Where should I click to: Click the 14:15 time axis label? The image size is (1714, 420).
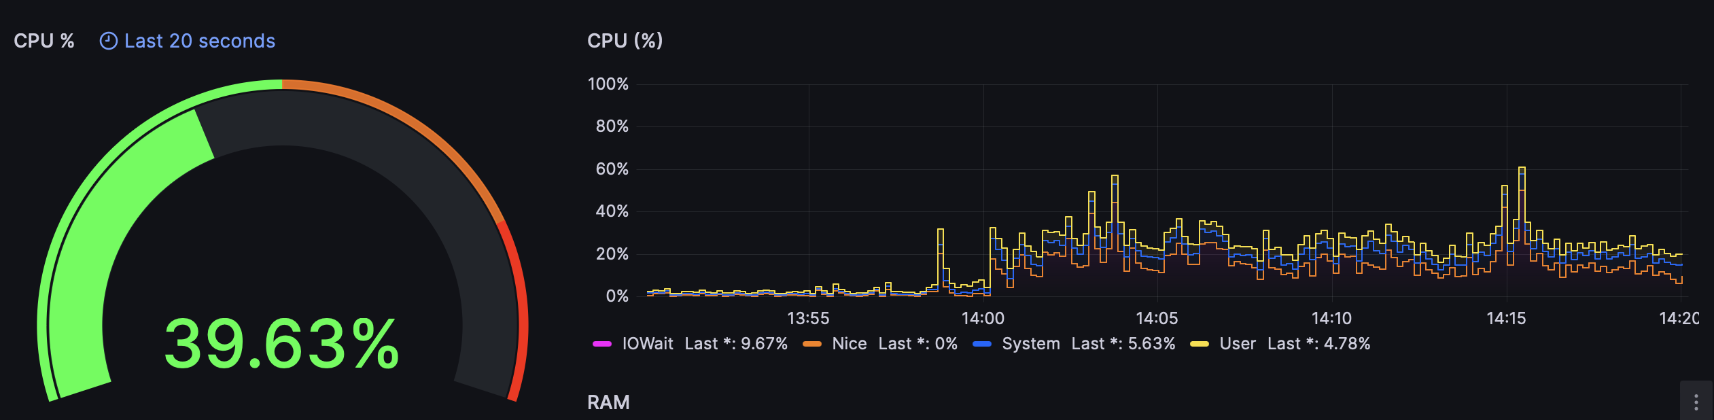[x=1506, y=318]
